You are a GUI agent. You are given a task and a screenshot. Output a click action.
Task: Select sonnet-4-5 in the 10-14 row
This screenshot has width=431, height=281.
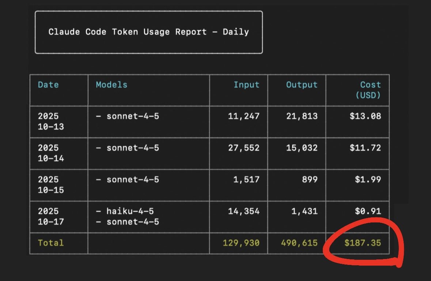click(133, 148)
